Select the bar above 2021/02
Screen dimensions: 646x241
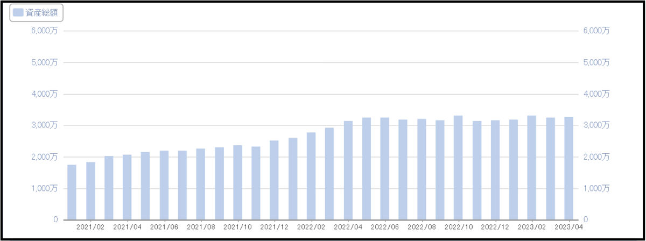click(x=90, y=191)
